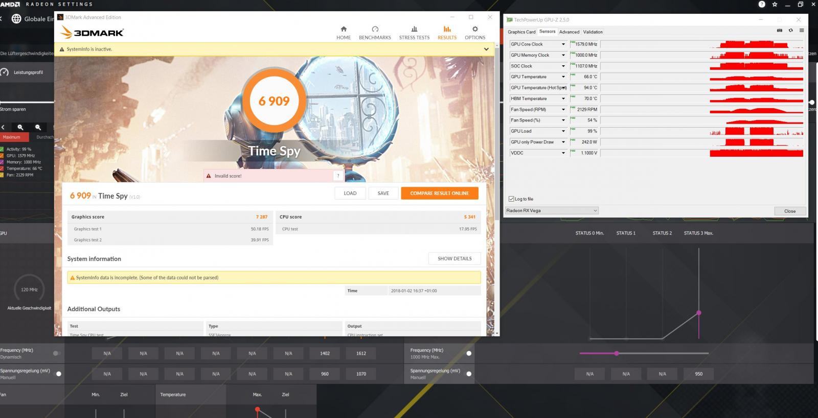This screenshot has width=818, height=418.
Task: Click the Leistungsprofil gauge icon
Action: 5,72
